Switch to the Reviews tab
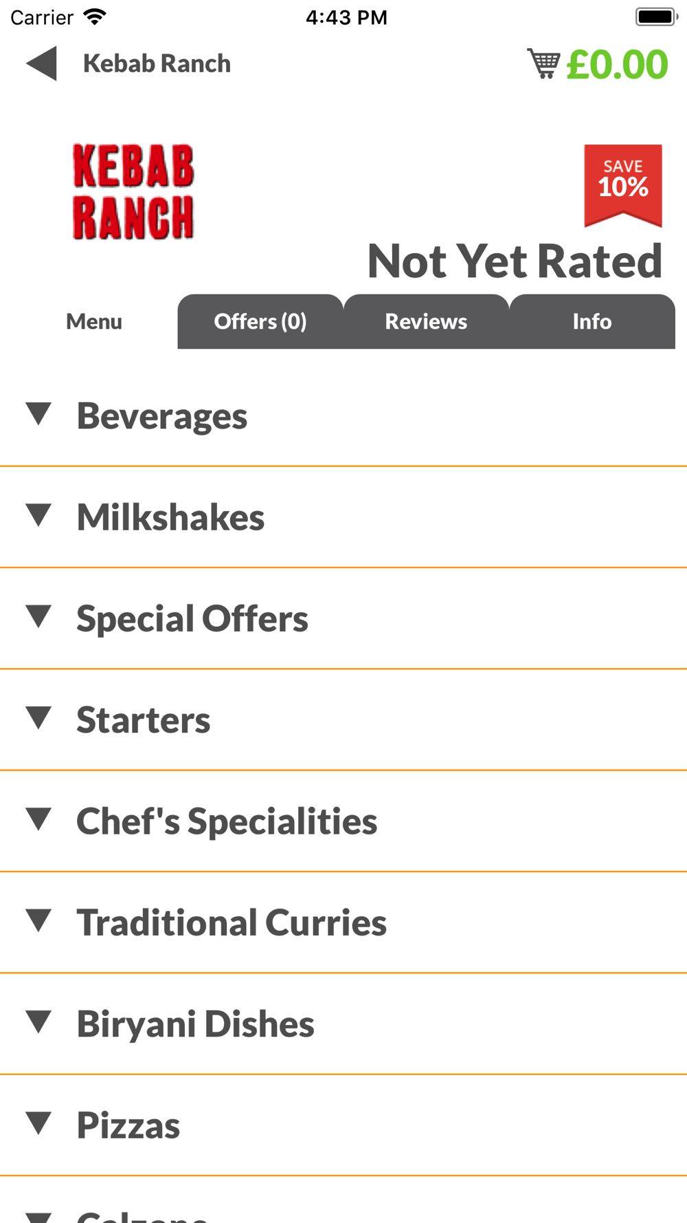This screenshot has width=687, height=1223. (x=426, y=321)
